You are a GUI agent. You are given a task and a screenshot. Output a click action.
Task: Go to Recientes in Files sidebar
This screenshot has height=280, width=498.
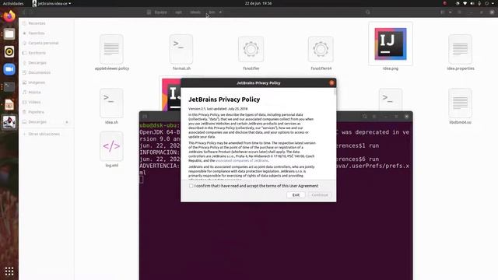(37, 23)
